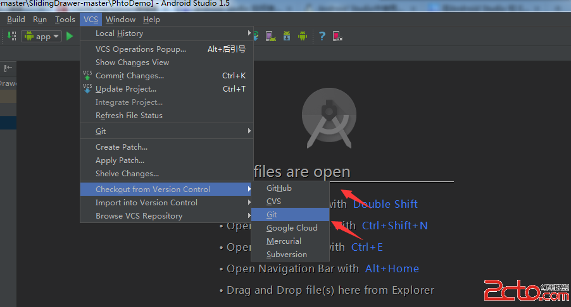Image resolution: width=571 pixels, height=307 pixels.
Task: Close the open VCS menu
Action: tap(91, 20)
